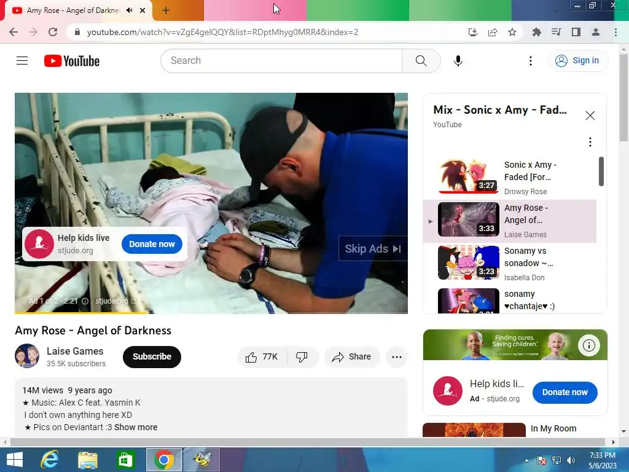Click the yellow ad progress bar
The width and height of the screenshot is (629, 472).
point(82,313)
